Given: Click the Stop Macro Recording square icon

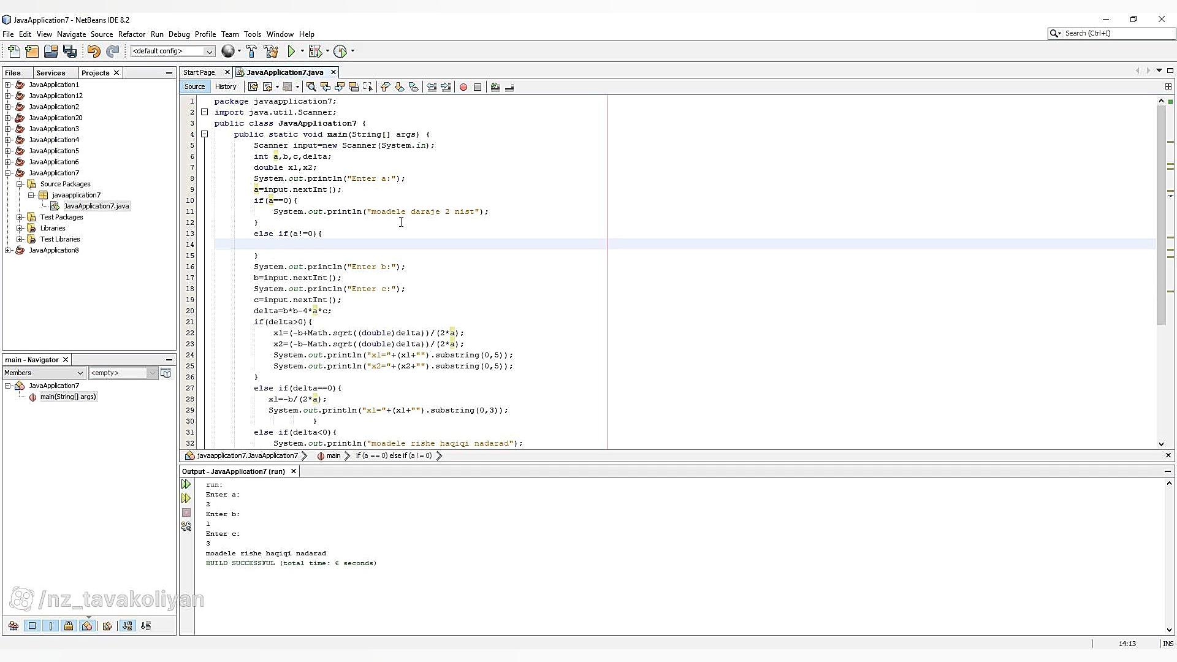Looking at the screenshot, I should 478,87.
